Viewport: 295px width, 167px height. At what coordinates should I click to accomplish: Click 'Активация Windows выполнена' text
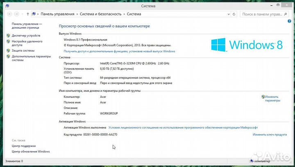pyautogui.click(x=85, y=128)
